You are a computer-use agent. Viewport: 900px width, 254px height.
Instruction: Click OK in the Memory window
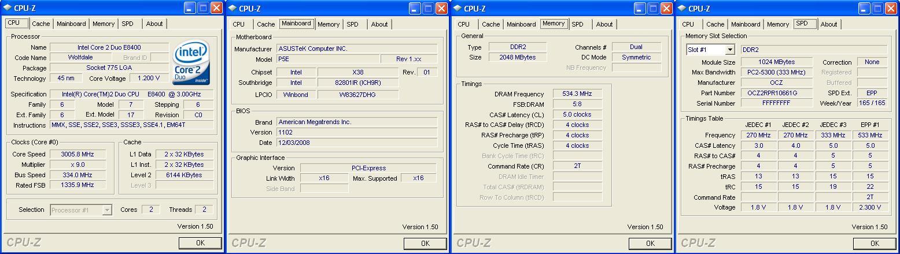point(650,243)
